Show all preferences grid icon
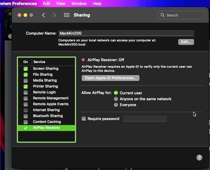 [67, 15]
